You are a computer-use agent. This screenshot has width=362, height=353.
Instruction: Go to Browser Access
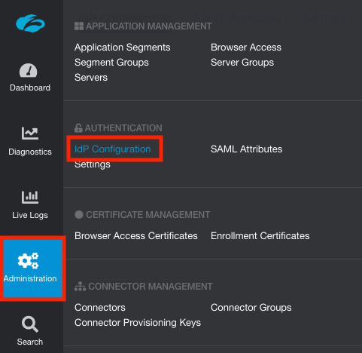[x=246, y=48]
